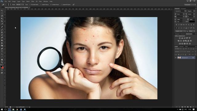Screen dimensions: 197x111
Task: Hide the Background layer with eye icon
Action: click(176, 58)
